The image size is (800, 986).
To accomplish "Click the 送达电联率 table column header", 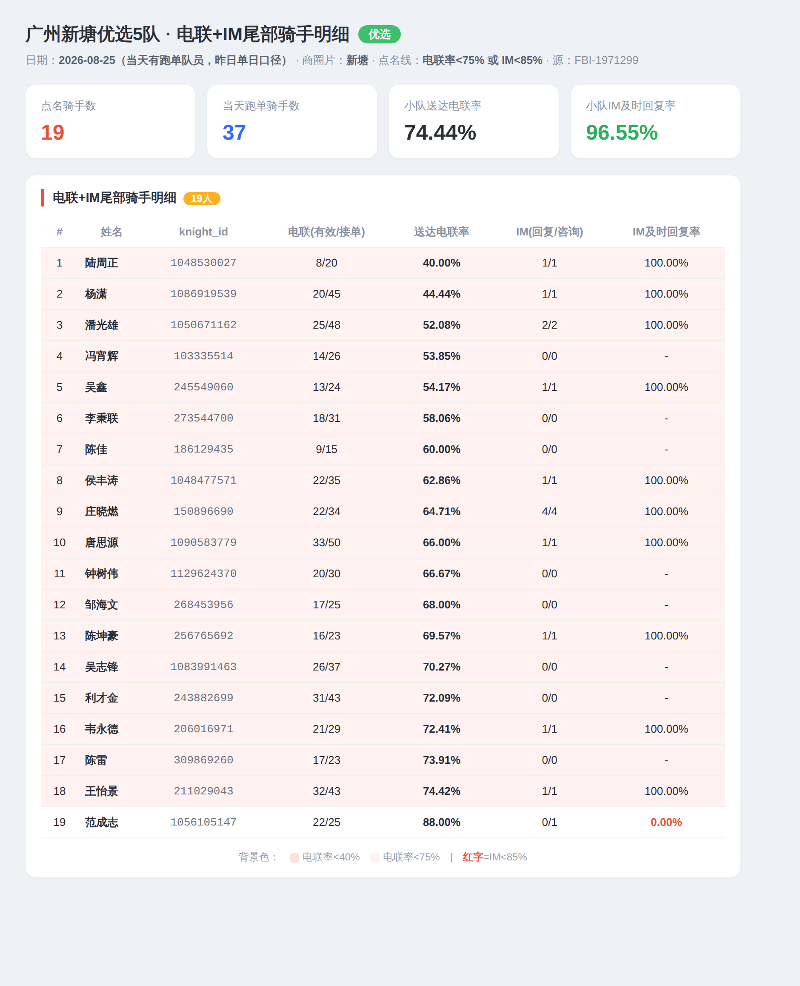I will 441,232.
